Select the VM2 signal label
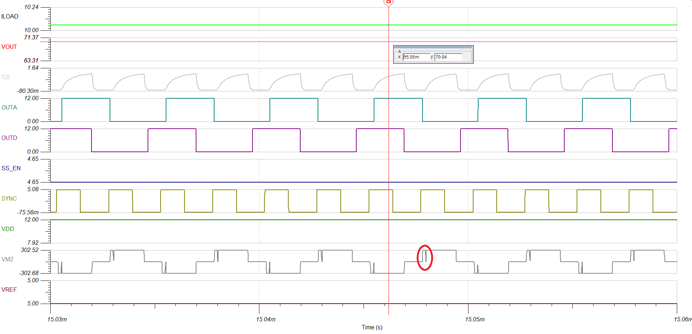This screenshot has width=692, height=334. coord(7,260)
